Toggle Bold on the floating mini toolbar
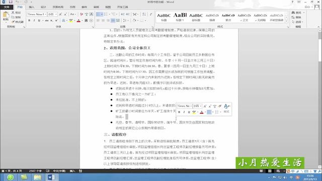Screen dimensions: 322x181 click(179, 112)
